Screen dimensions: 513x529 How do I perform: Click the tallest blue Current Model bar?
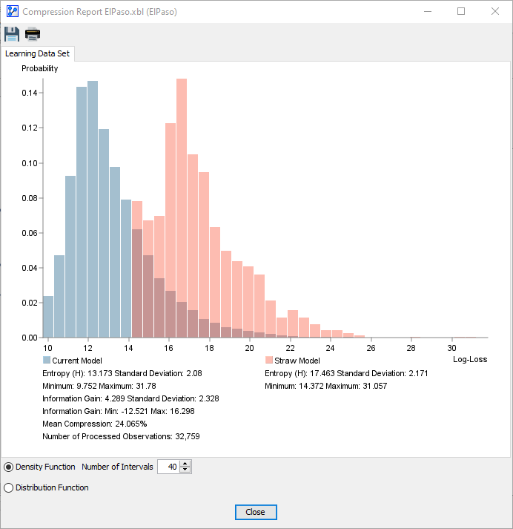click(x=93, y=209)
